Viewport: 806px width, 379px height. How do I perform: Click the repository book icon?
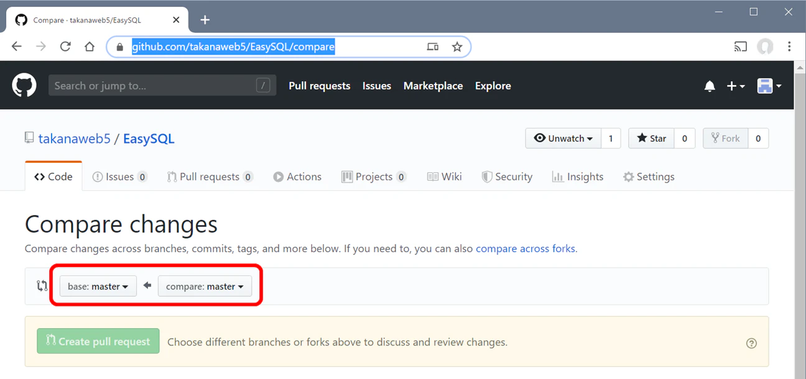[x=29, y=138]
